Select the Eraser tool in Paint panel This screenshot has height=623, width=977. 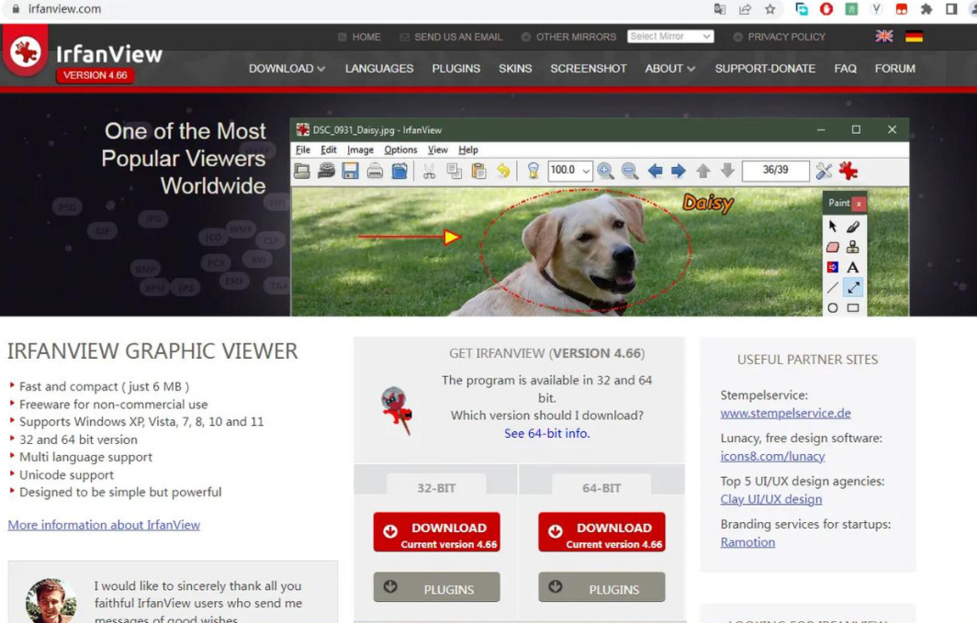point(833,247)
